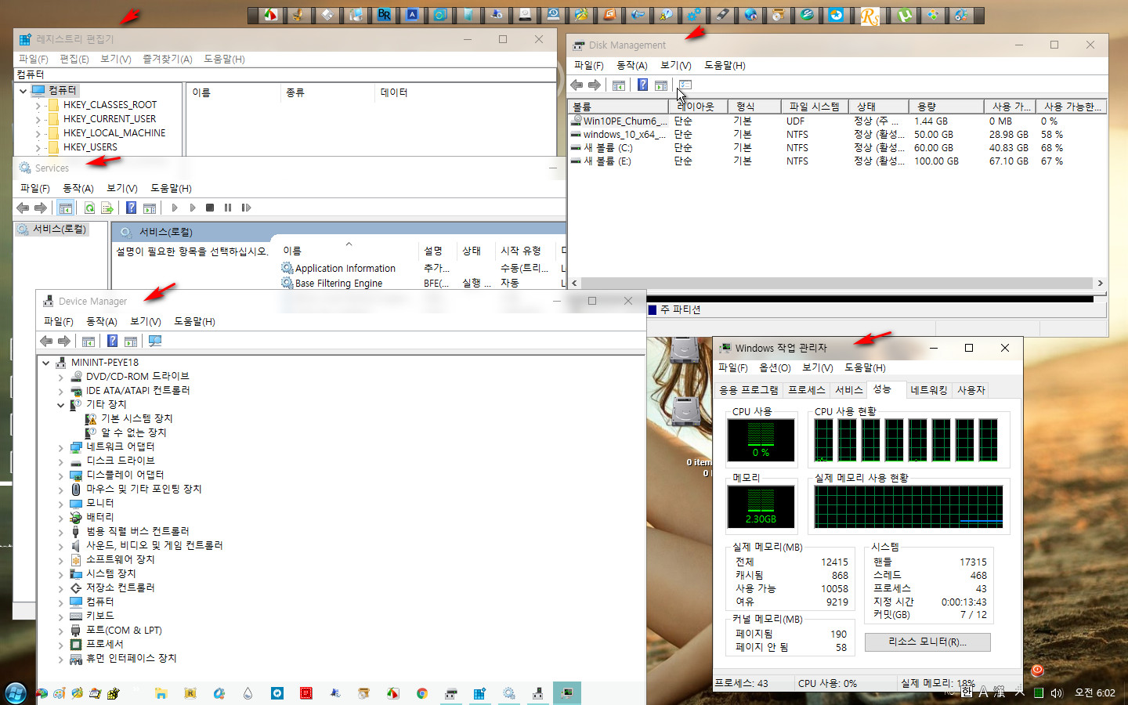Switch to 네트워킹 tab in Task Manager
Image resolution: width=1128 pixels, height=705 pixels.
pyautogui.click(x=929, y=390)
